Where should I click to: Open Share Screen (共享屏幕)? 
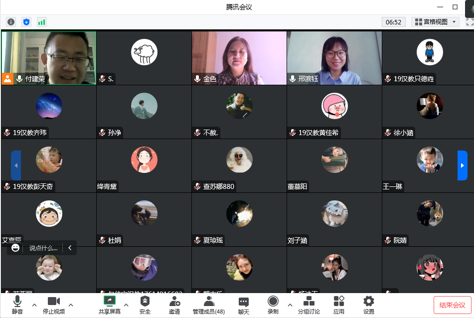109,304
